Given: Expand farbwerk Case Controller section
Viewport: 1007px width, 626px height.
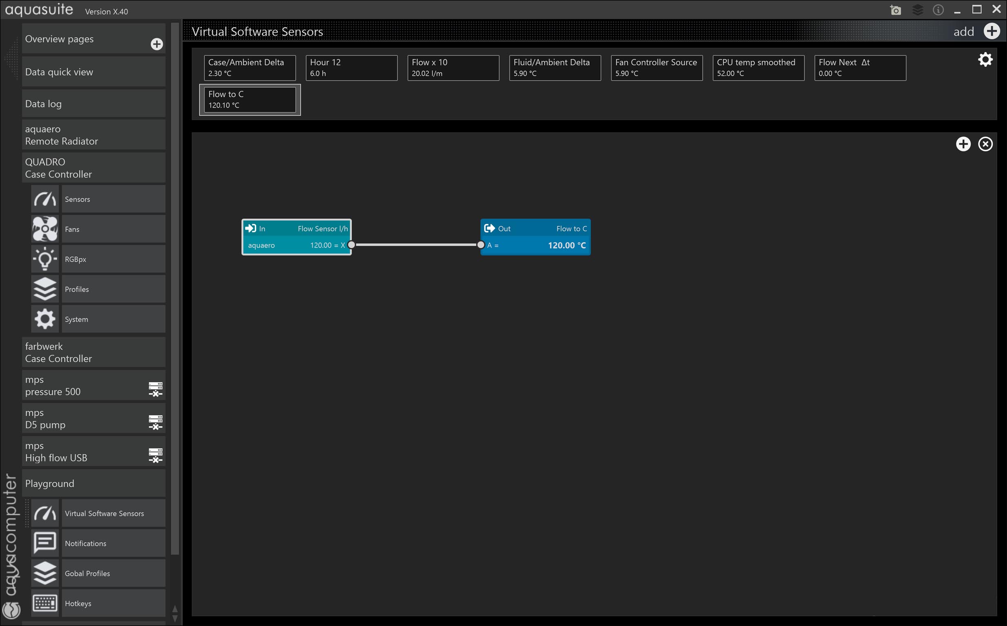Looking at the screenshot, I should click(x=94, y=352).
